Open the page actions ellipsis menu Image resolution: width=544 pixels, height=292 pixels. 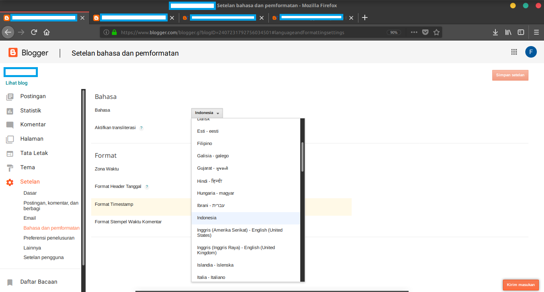[414, 32]
